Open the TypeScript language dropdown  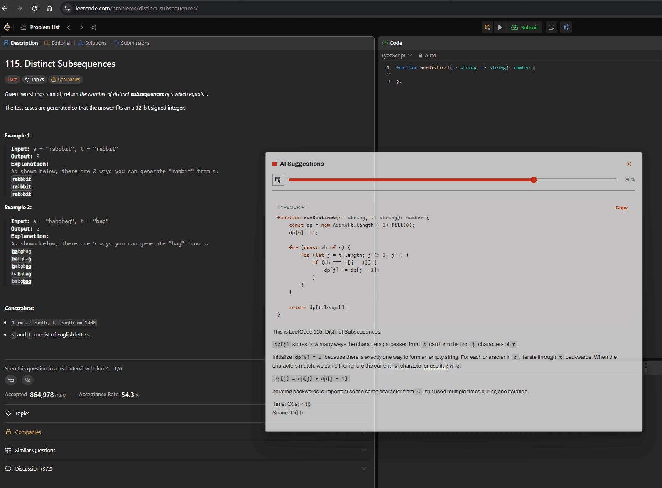pos(397,55)
